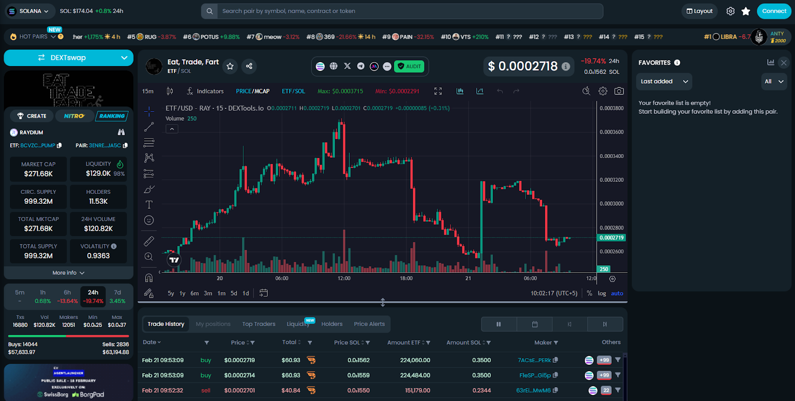Screen dimensions: 795x401
Task: Click the more links ellipsis icon
Action: [x=387, y=66]
